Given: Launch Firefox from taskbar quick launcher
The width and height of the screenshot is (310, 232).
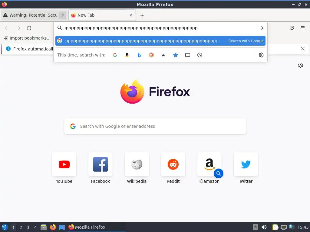Looking at the screenshot, I should (53, 227).
